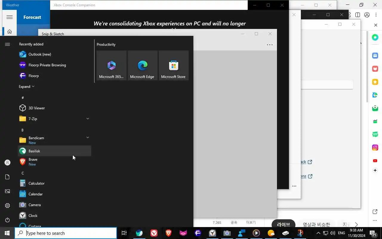The height and width of the screenshot is (239, 382).
Task: Go to Home in Weather sidebar
Action: 10,31
